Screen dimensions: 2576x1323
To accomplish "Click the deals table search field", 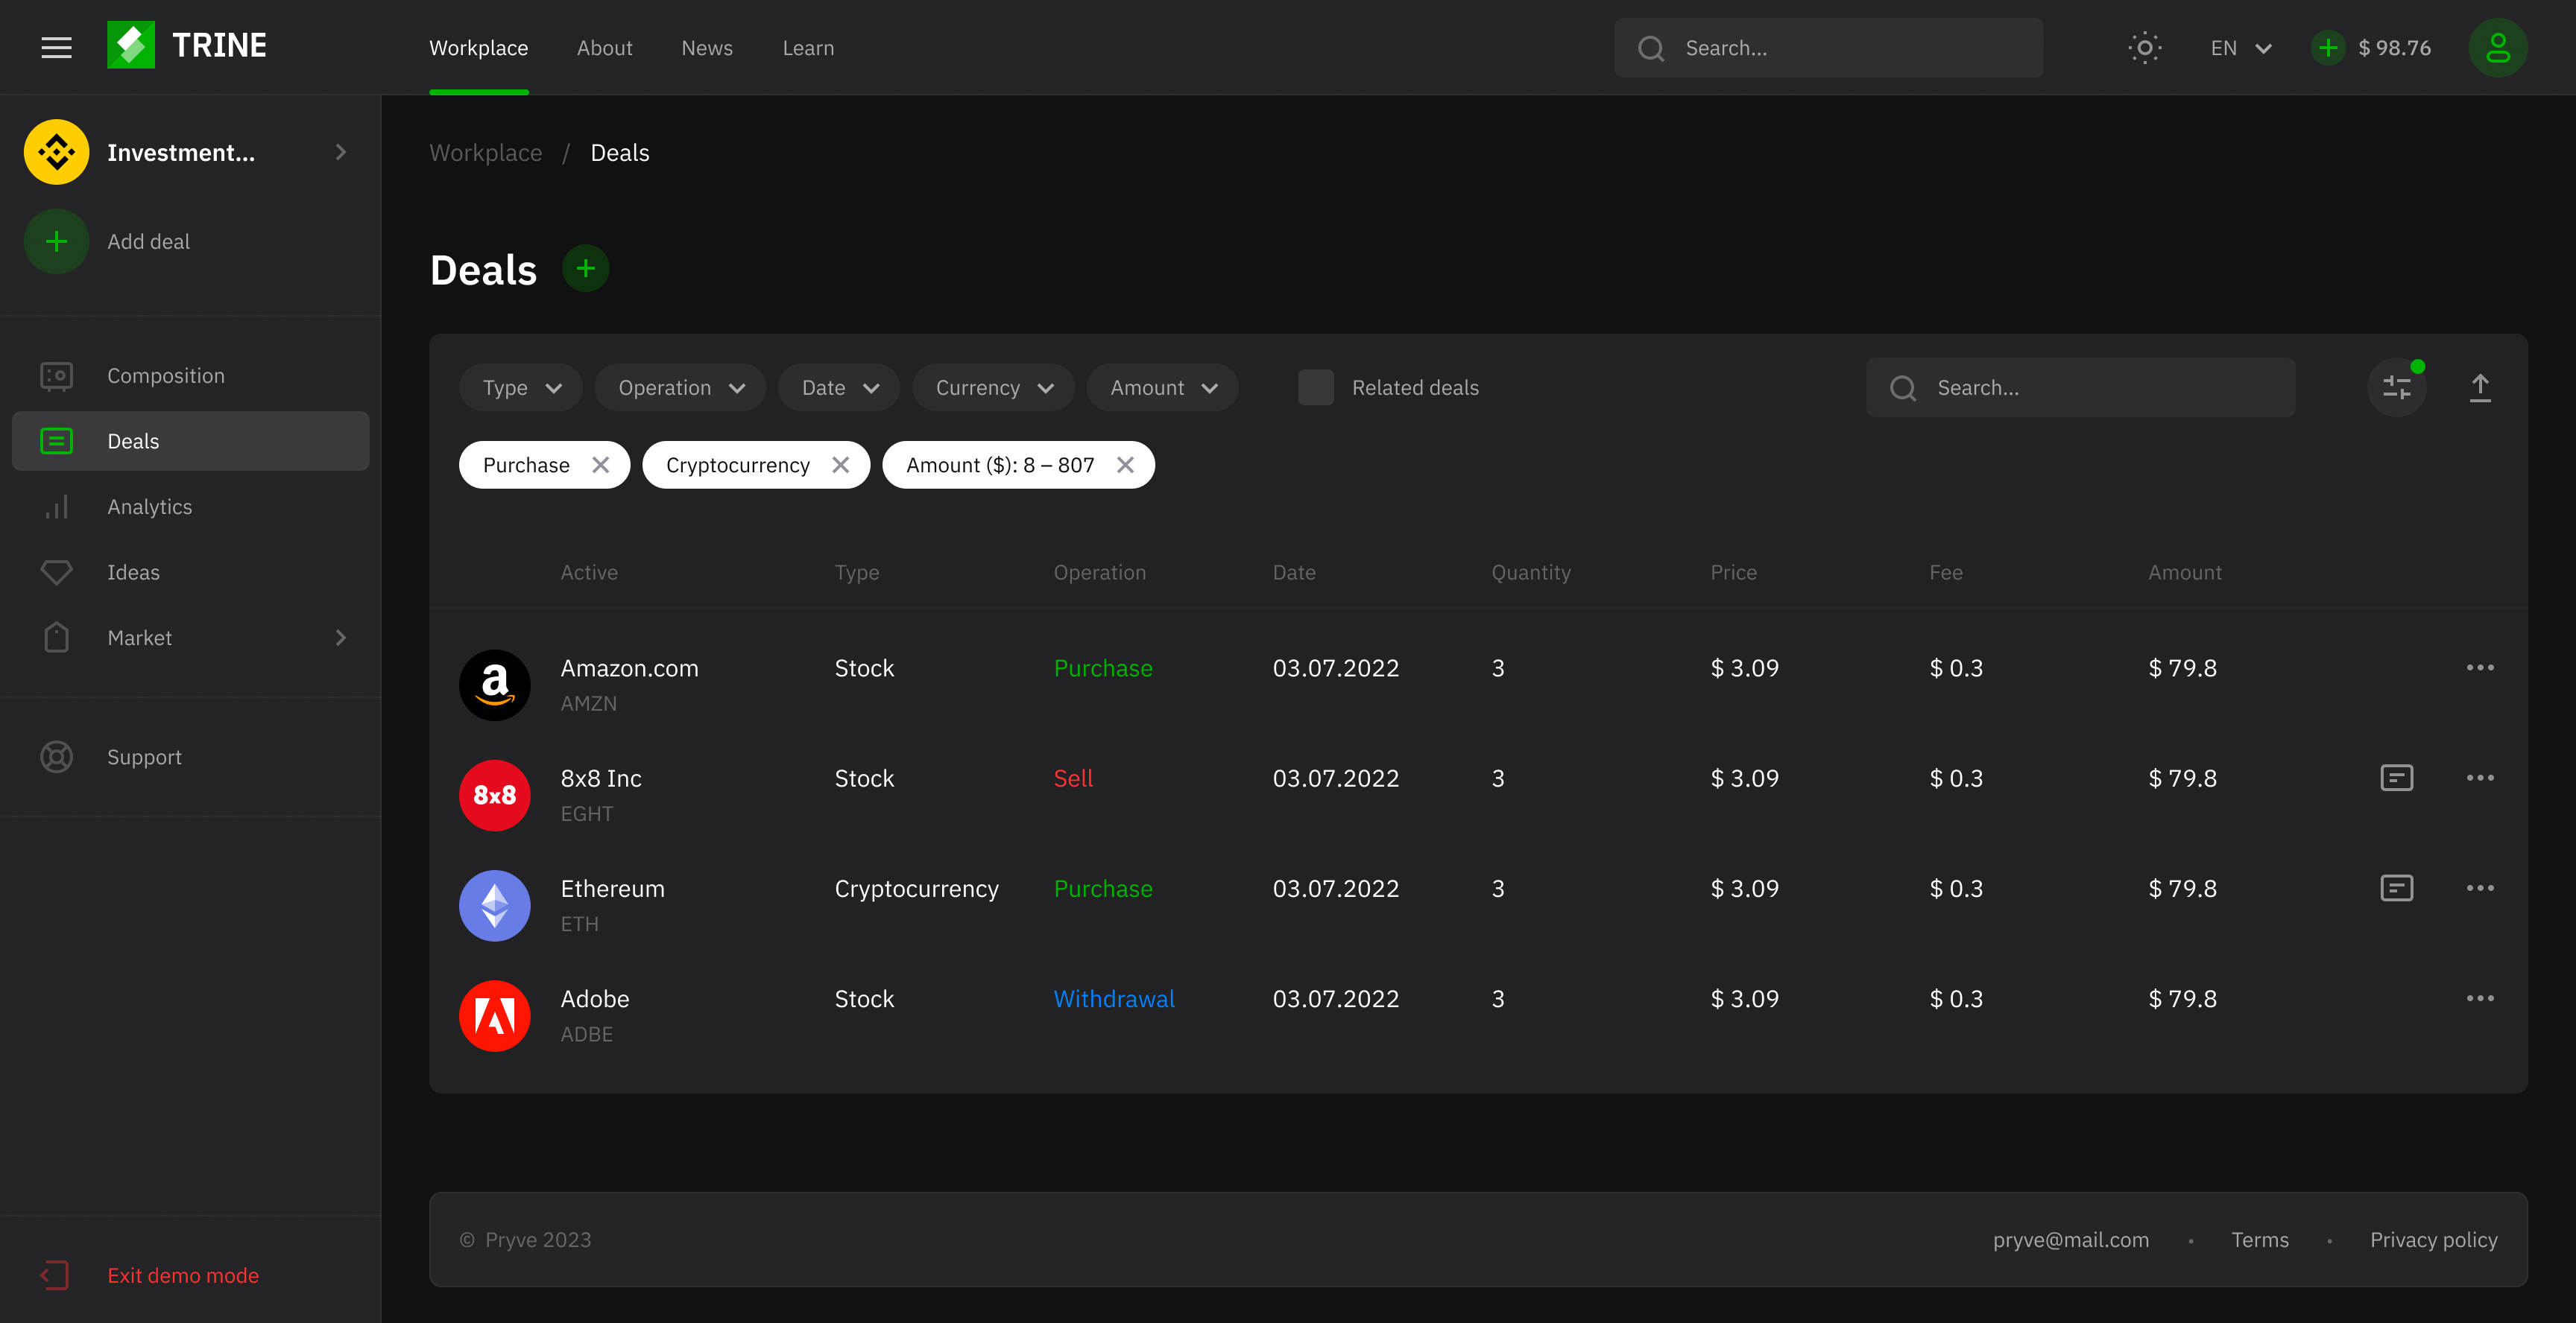I will [2080, 387].
